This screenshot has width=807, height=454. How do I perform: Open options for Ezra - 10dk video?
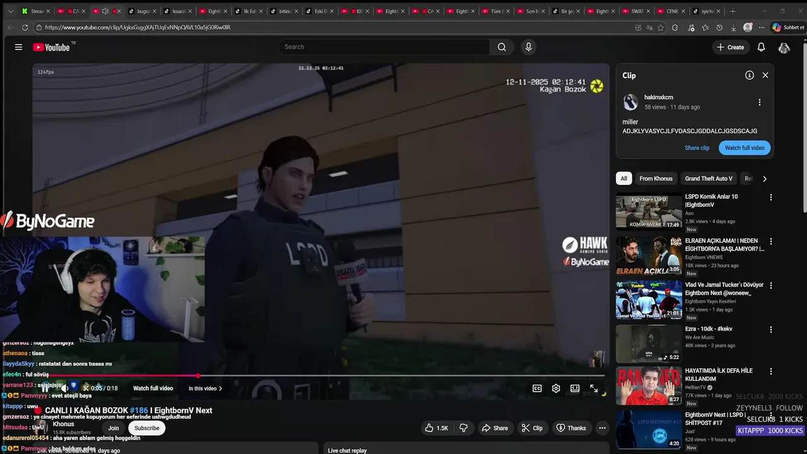(x=770, y=330)
